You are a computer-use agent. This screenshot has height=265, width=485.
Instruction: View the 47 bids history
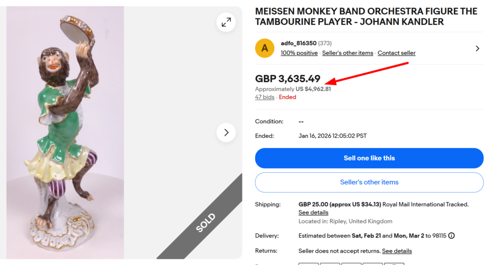265,97
